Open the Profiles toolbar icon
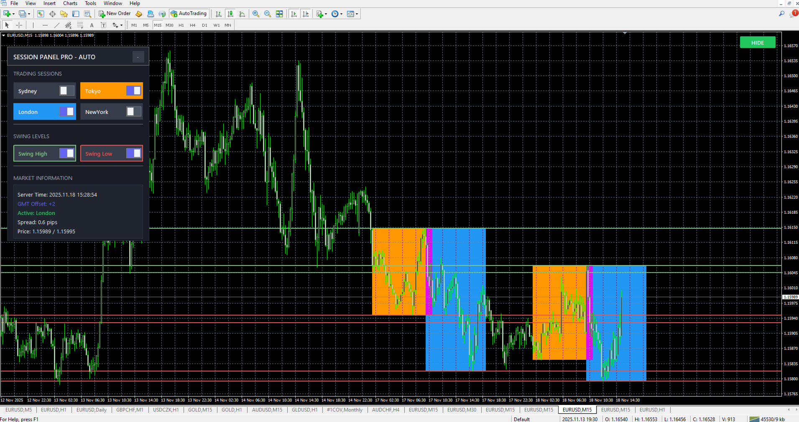Viewport: 799px width, 422px height. (x=23, y=14)
